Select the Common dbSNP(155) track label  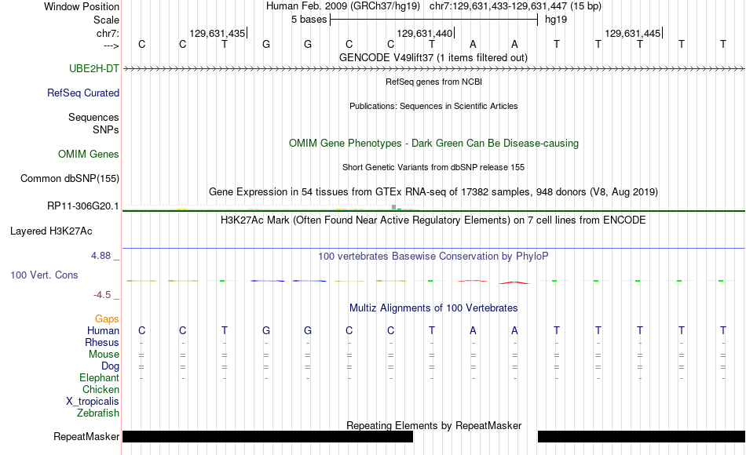point(69,178)
